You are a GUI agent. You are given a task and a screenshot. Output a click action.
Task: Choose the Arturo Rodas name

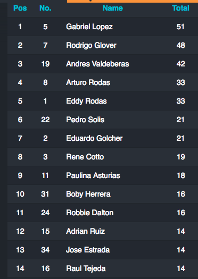click(x=88, y=82)
